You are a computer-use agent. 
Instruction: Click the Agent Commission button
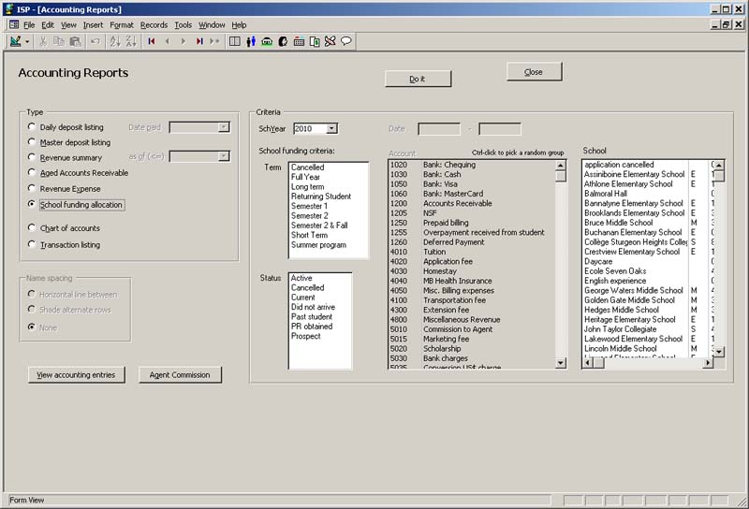(x=181, y=375)
